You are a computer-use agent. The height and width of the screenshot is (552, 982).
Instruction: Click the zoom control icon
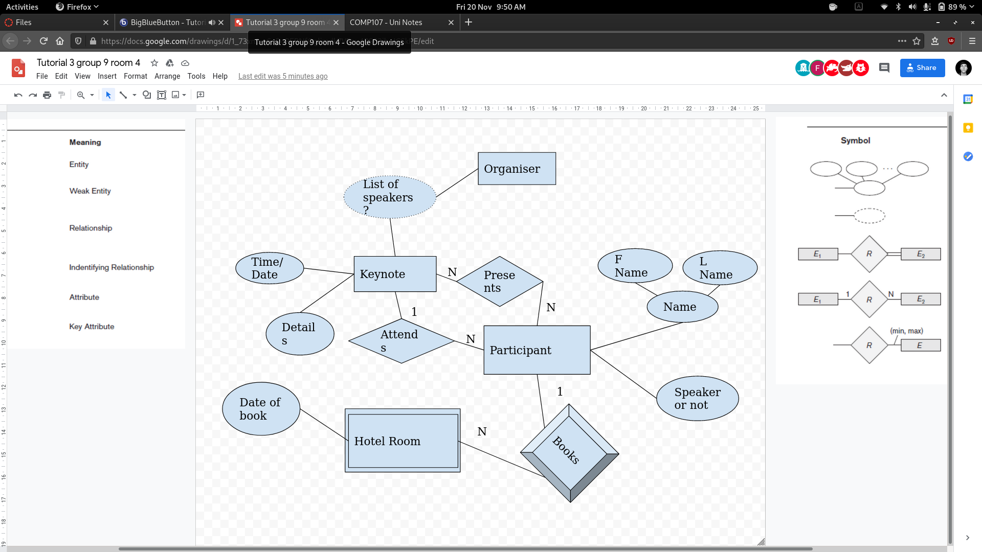coord(80,95)
